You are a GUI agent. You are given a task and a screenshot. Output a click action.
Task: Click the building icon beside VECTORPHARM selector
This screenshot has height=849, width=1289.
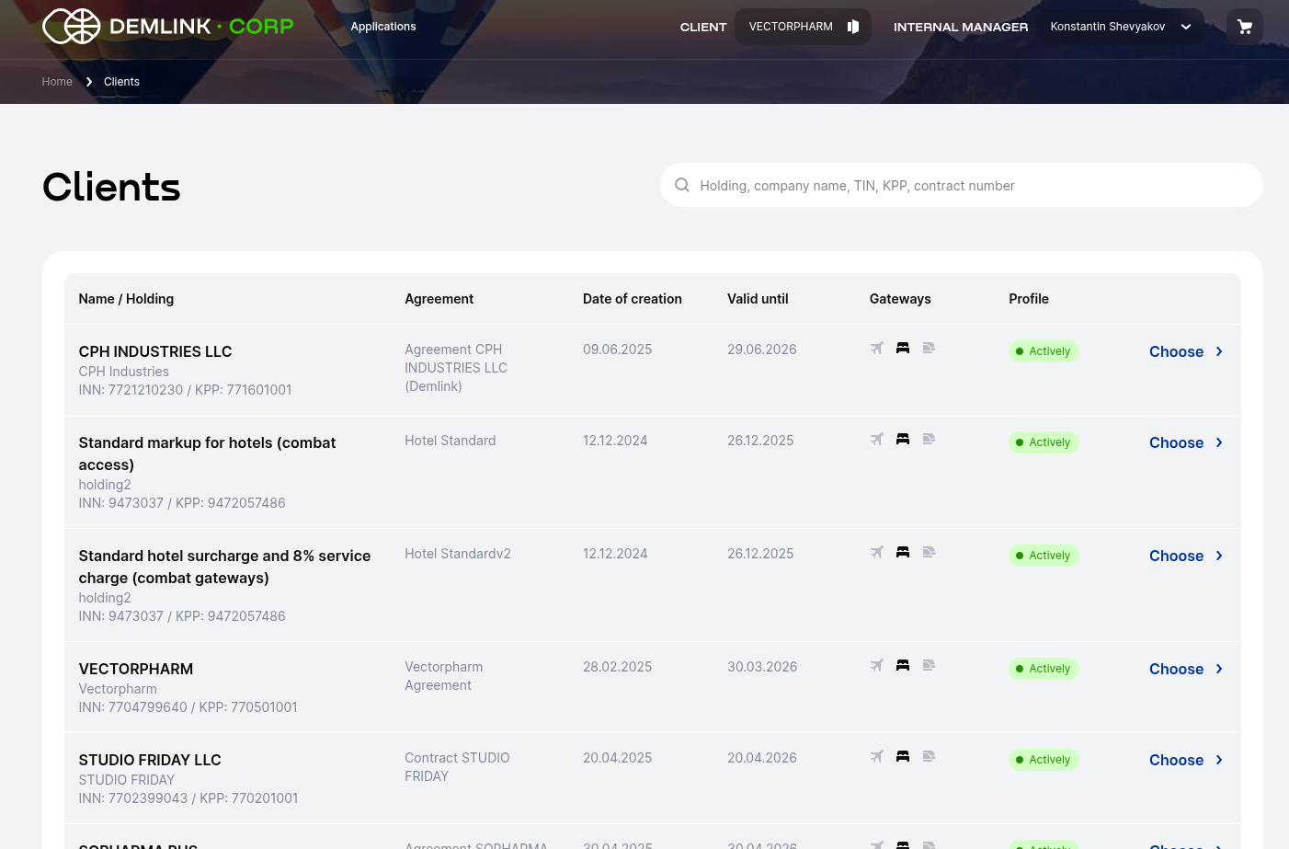[852, 26]
